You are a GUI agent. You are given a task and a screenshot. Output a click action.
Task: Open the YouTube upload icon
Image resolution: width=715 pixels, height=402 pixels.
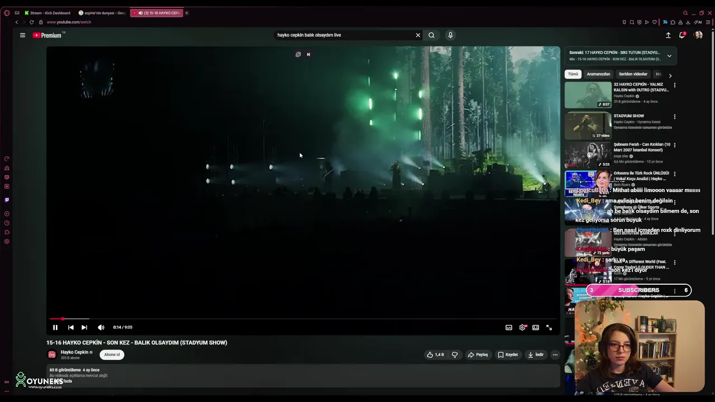click(x=668, y=35)
